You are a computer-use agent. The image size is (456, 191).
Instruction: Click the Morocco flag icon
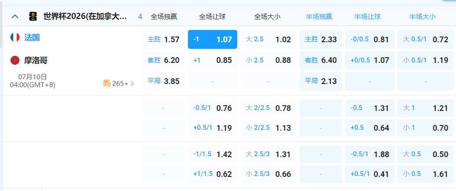15,60
